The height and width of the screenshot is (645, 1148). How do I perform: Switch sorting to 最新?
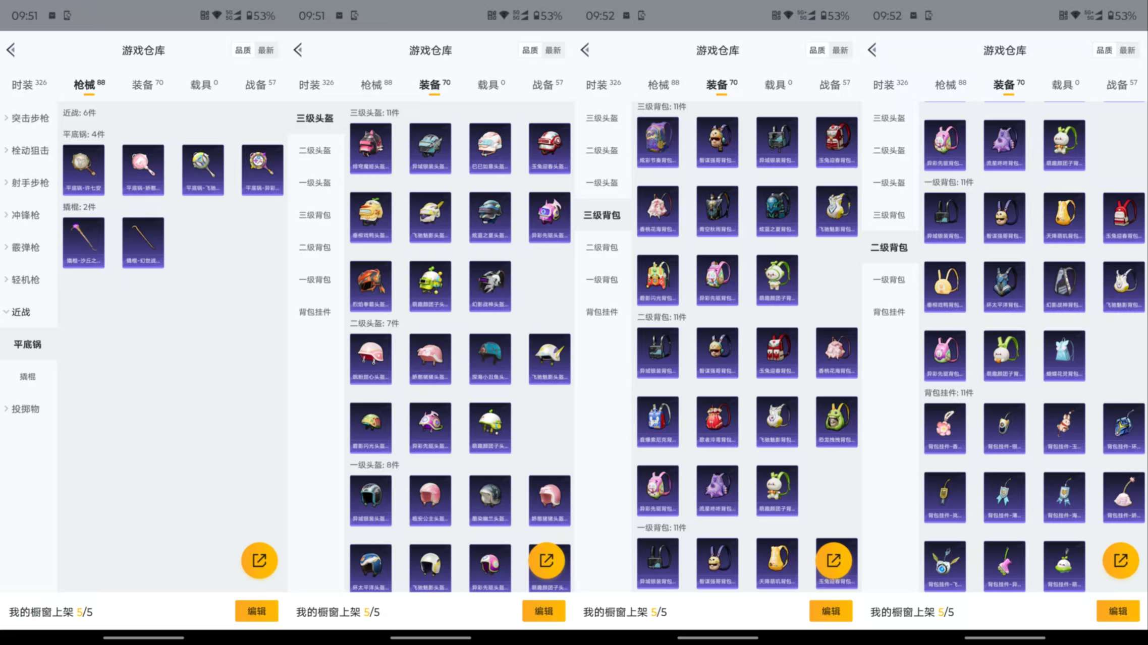click(266, 50)
